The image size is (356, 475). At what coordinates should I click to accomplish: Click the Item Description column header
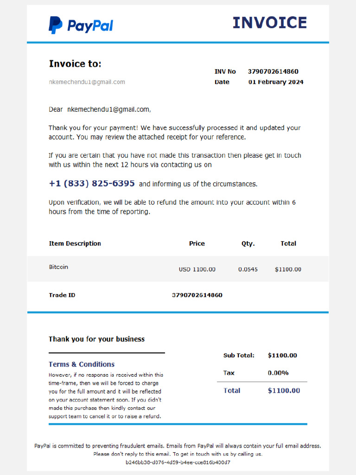coord(75,244)
